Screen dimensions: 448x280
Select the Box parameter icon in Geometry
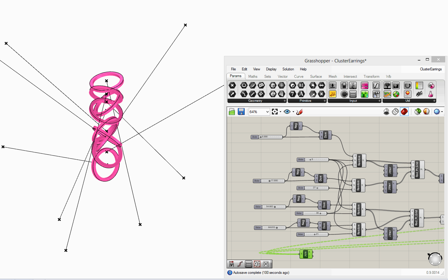[x=273, y=85]
